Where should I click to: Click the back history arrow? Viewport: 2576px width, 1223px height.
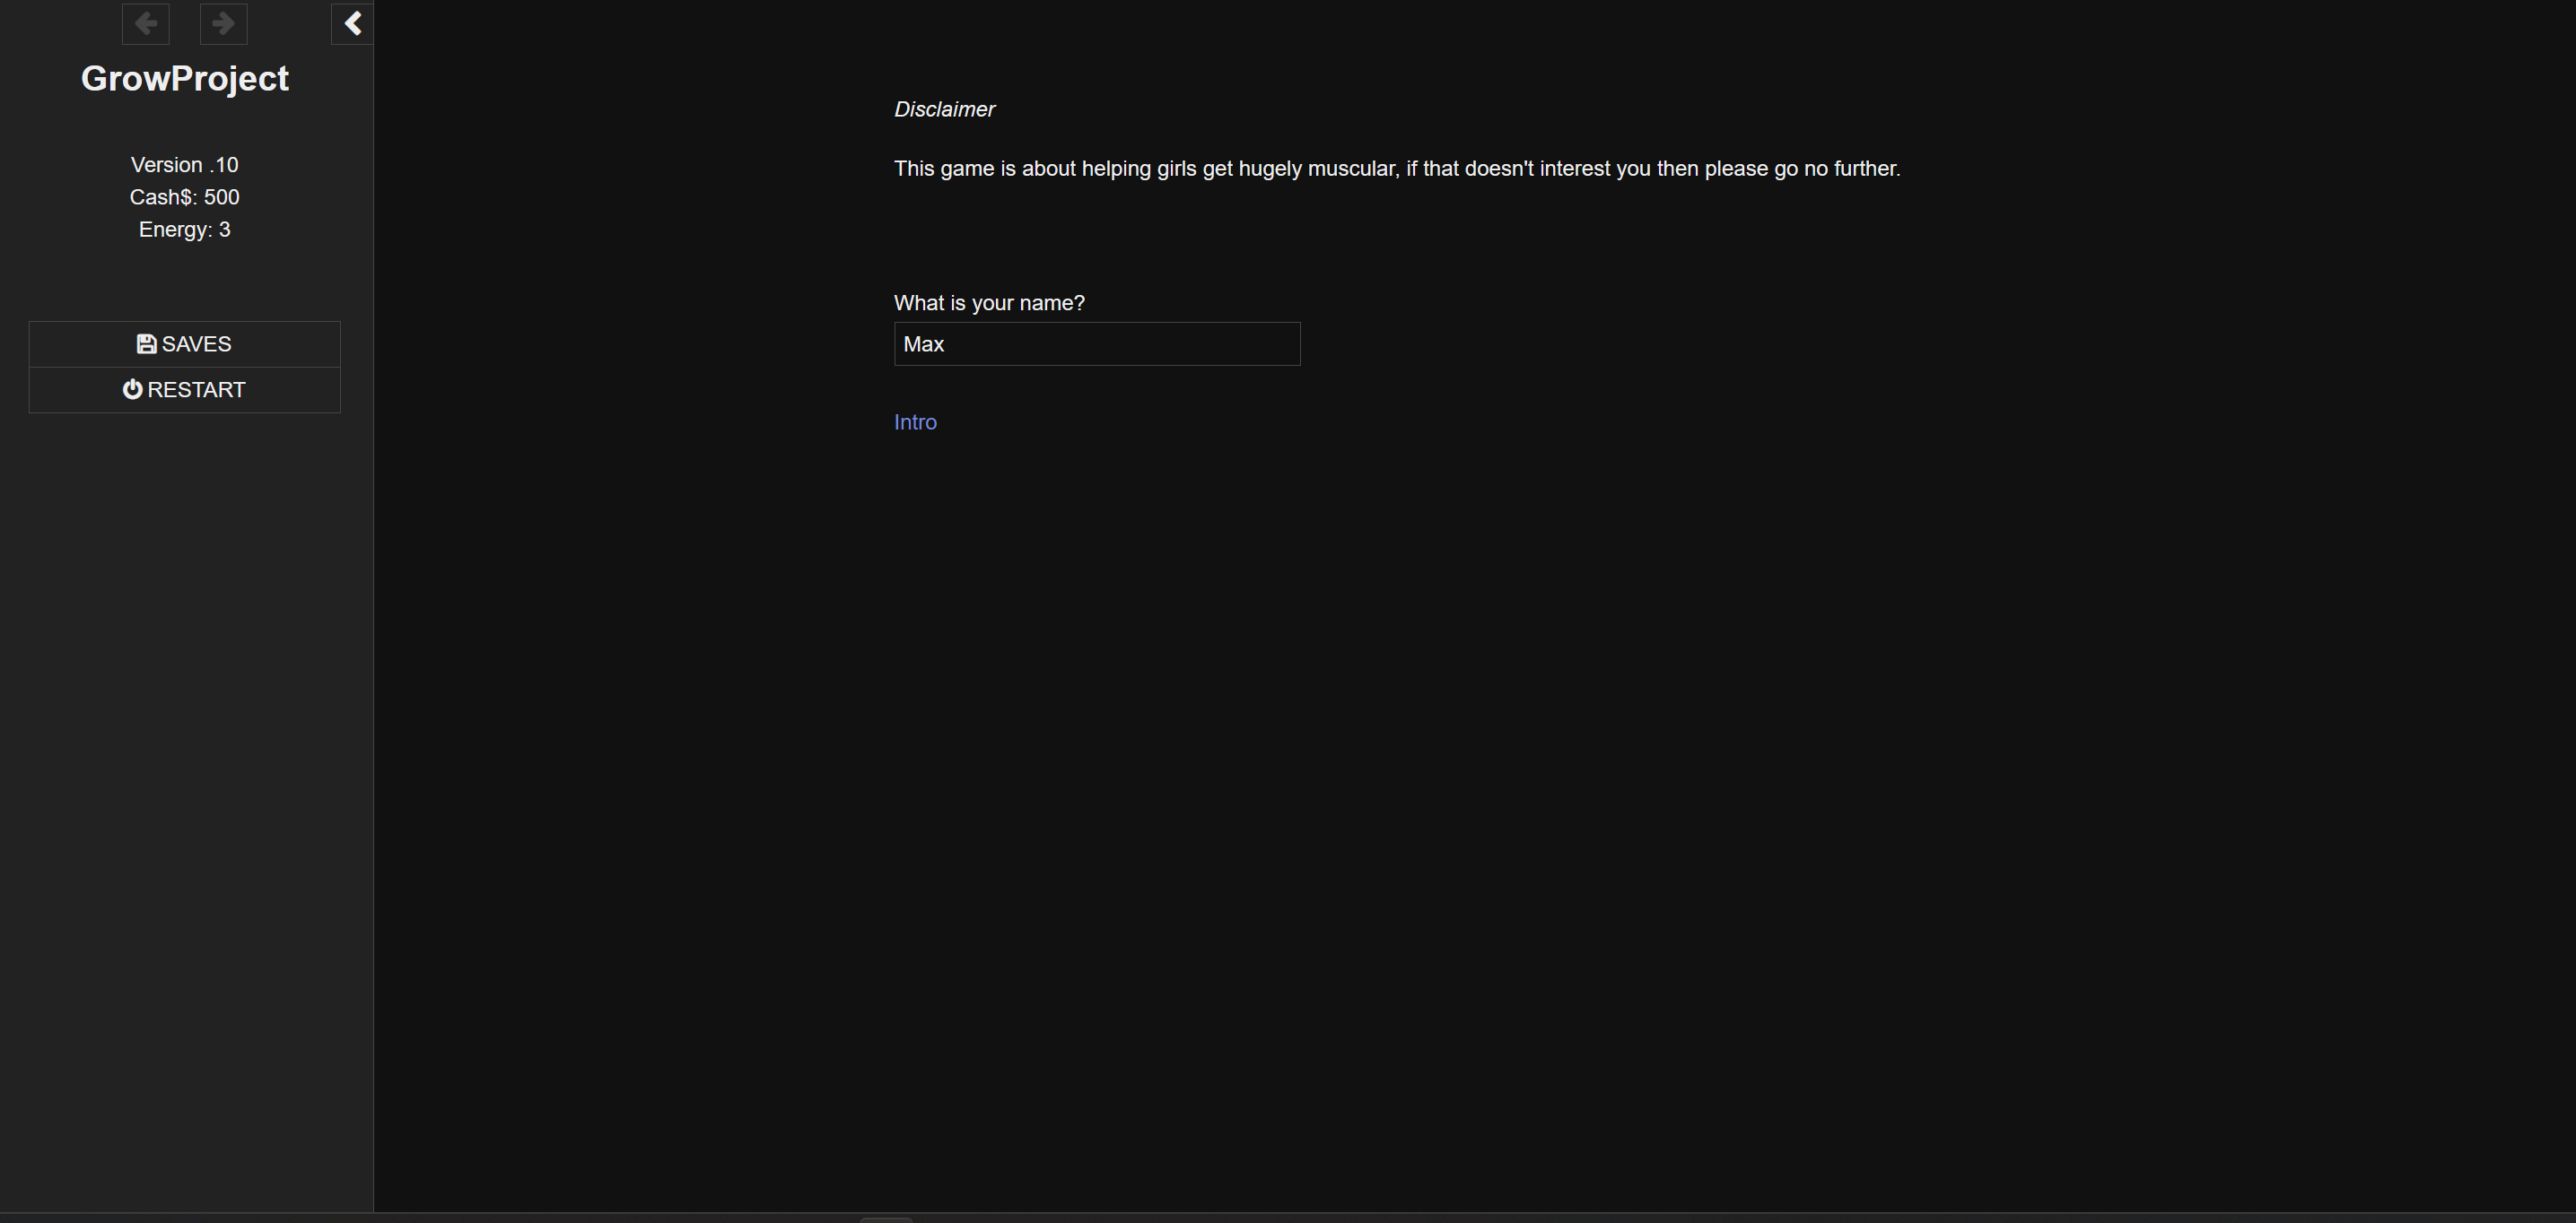[146, 24]
